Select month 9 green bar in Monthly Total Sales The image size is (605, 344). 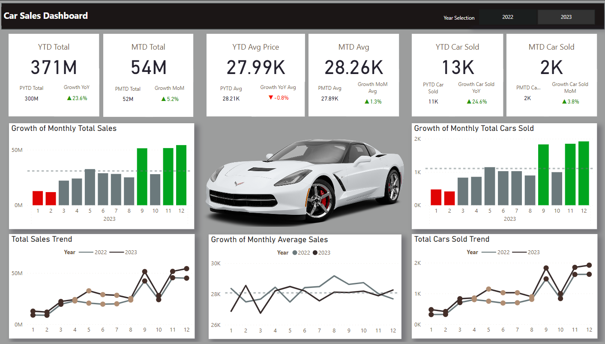pos(142,177)
